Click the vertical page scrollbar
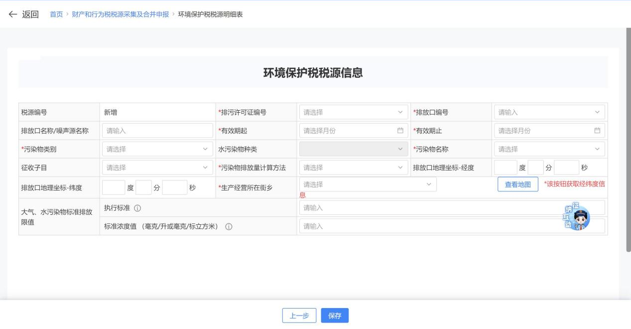 click(628, 140)
